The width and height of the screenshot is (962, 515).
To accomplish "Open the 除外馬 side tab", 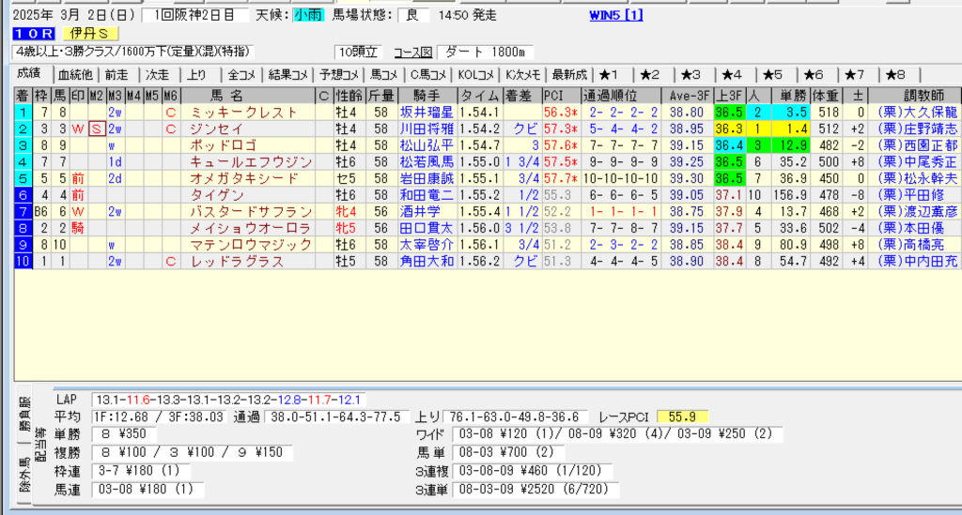I will [x=24, y=474].
